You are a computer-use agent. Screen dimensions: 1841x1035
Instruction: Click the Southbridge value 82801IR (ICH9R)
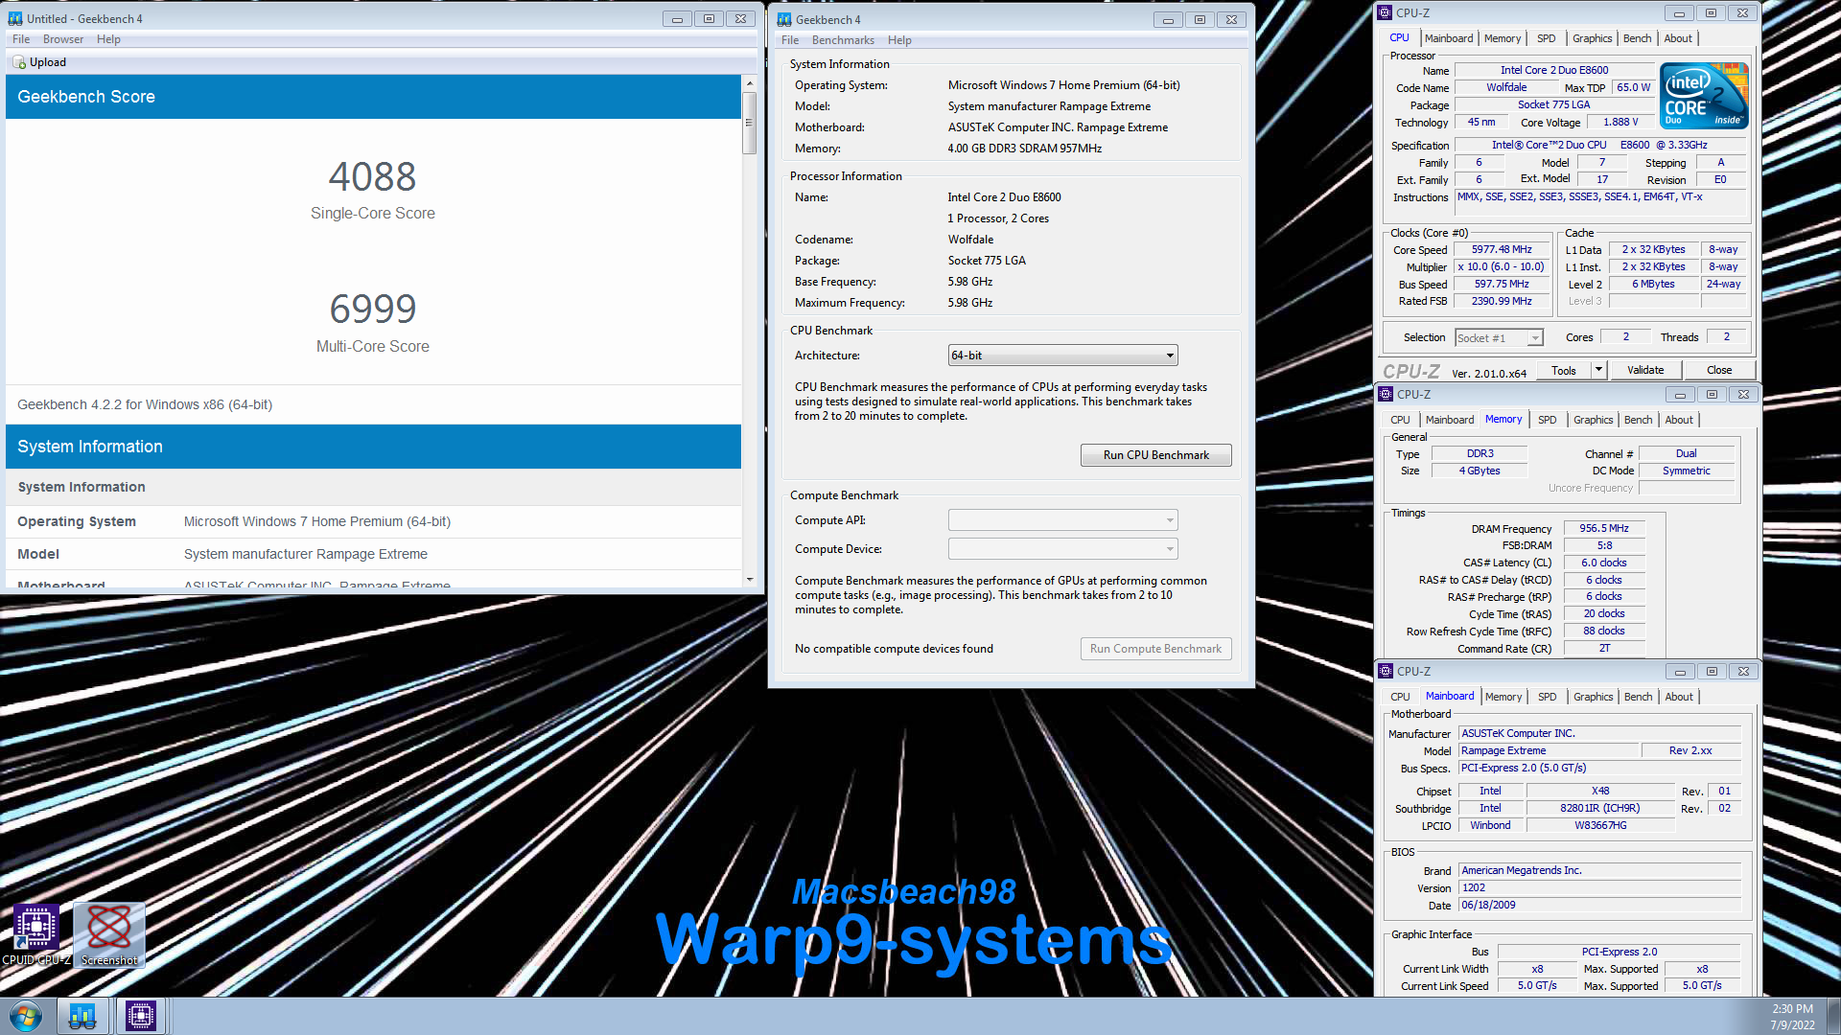[1600, 808]
